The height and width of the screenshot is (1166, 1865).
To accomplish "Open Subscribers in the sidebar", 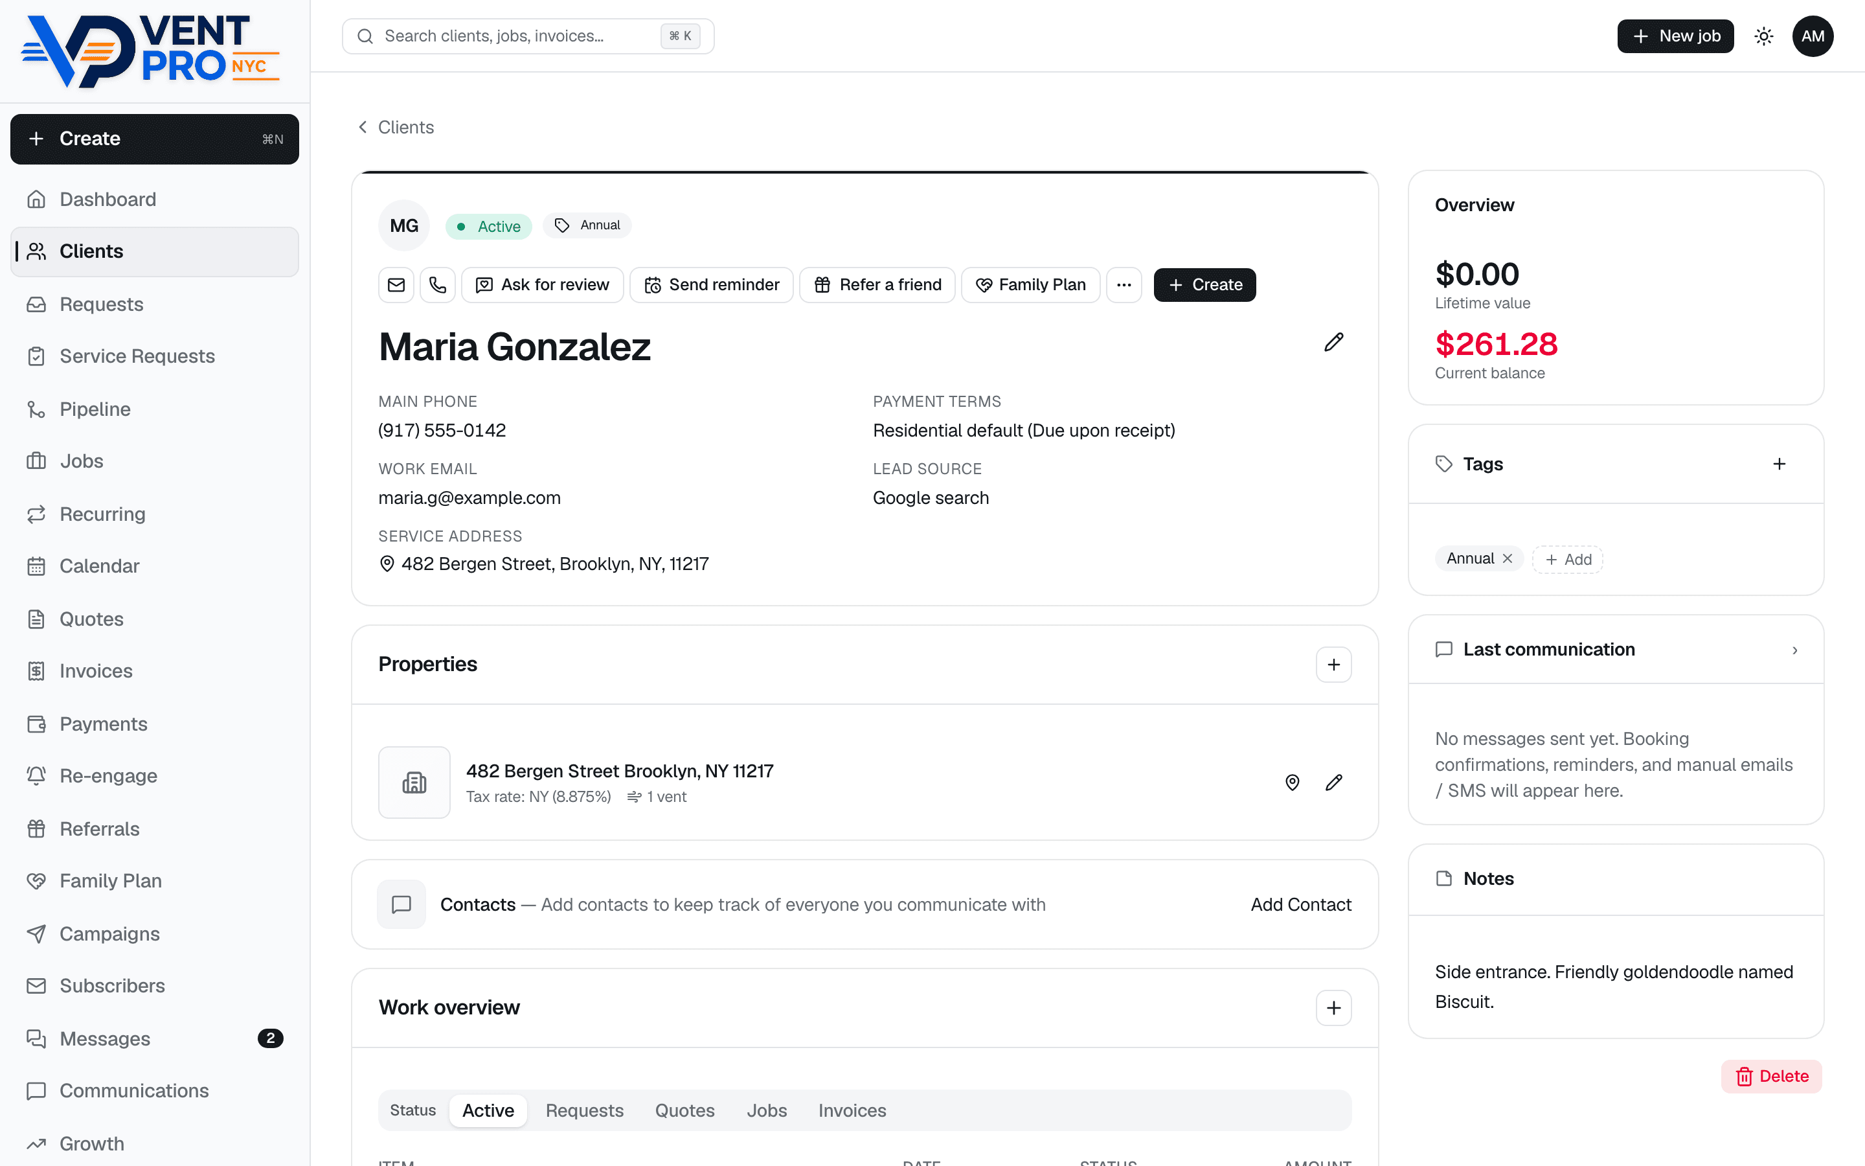I will 154,985.
